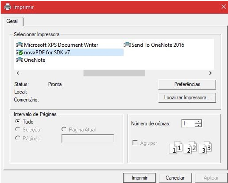Viewport: 228px width, 183px height.
Task: Select the Send To OneNote 2016 printer icon
Action: coord(127,45)
